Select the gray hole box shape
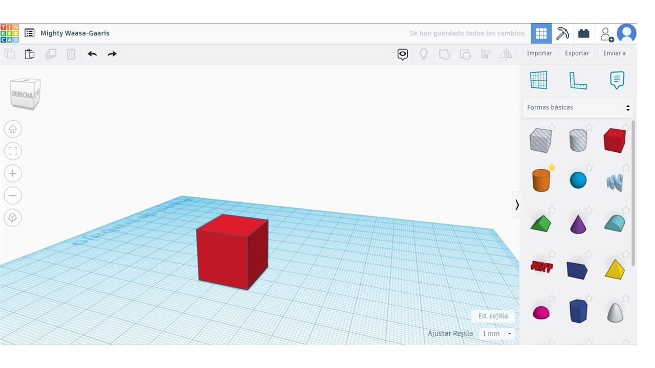655x368 pixels. (x=540, y=141)
